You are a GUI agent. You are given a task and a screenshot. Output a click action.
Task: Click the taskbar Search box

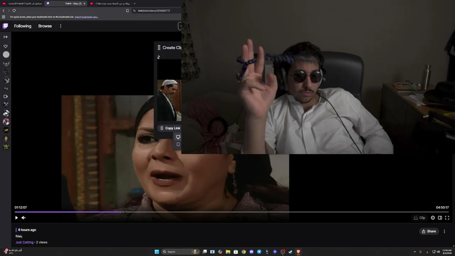tap(180, 252)
